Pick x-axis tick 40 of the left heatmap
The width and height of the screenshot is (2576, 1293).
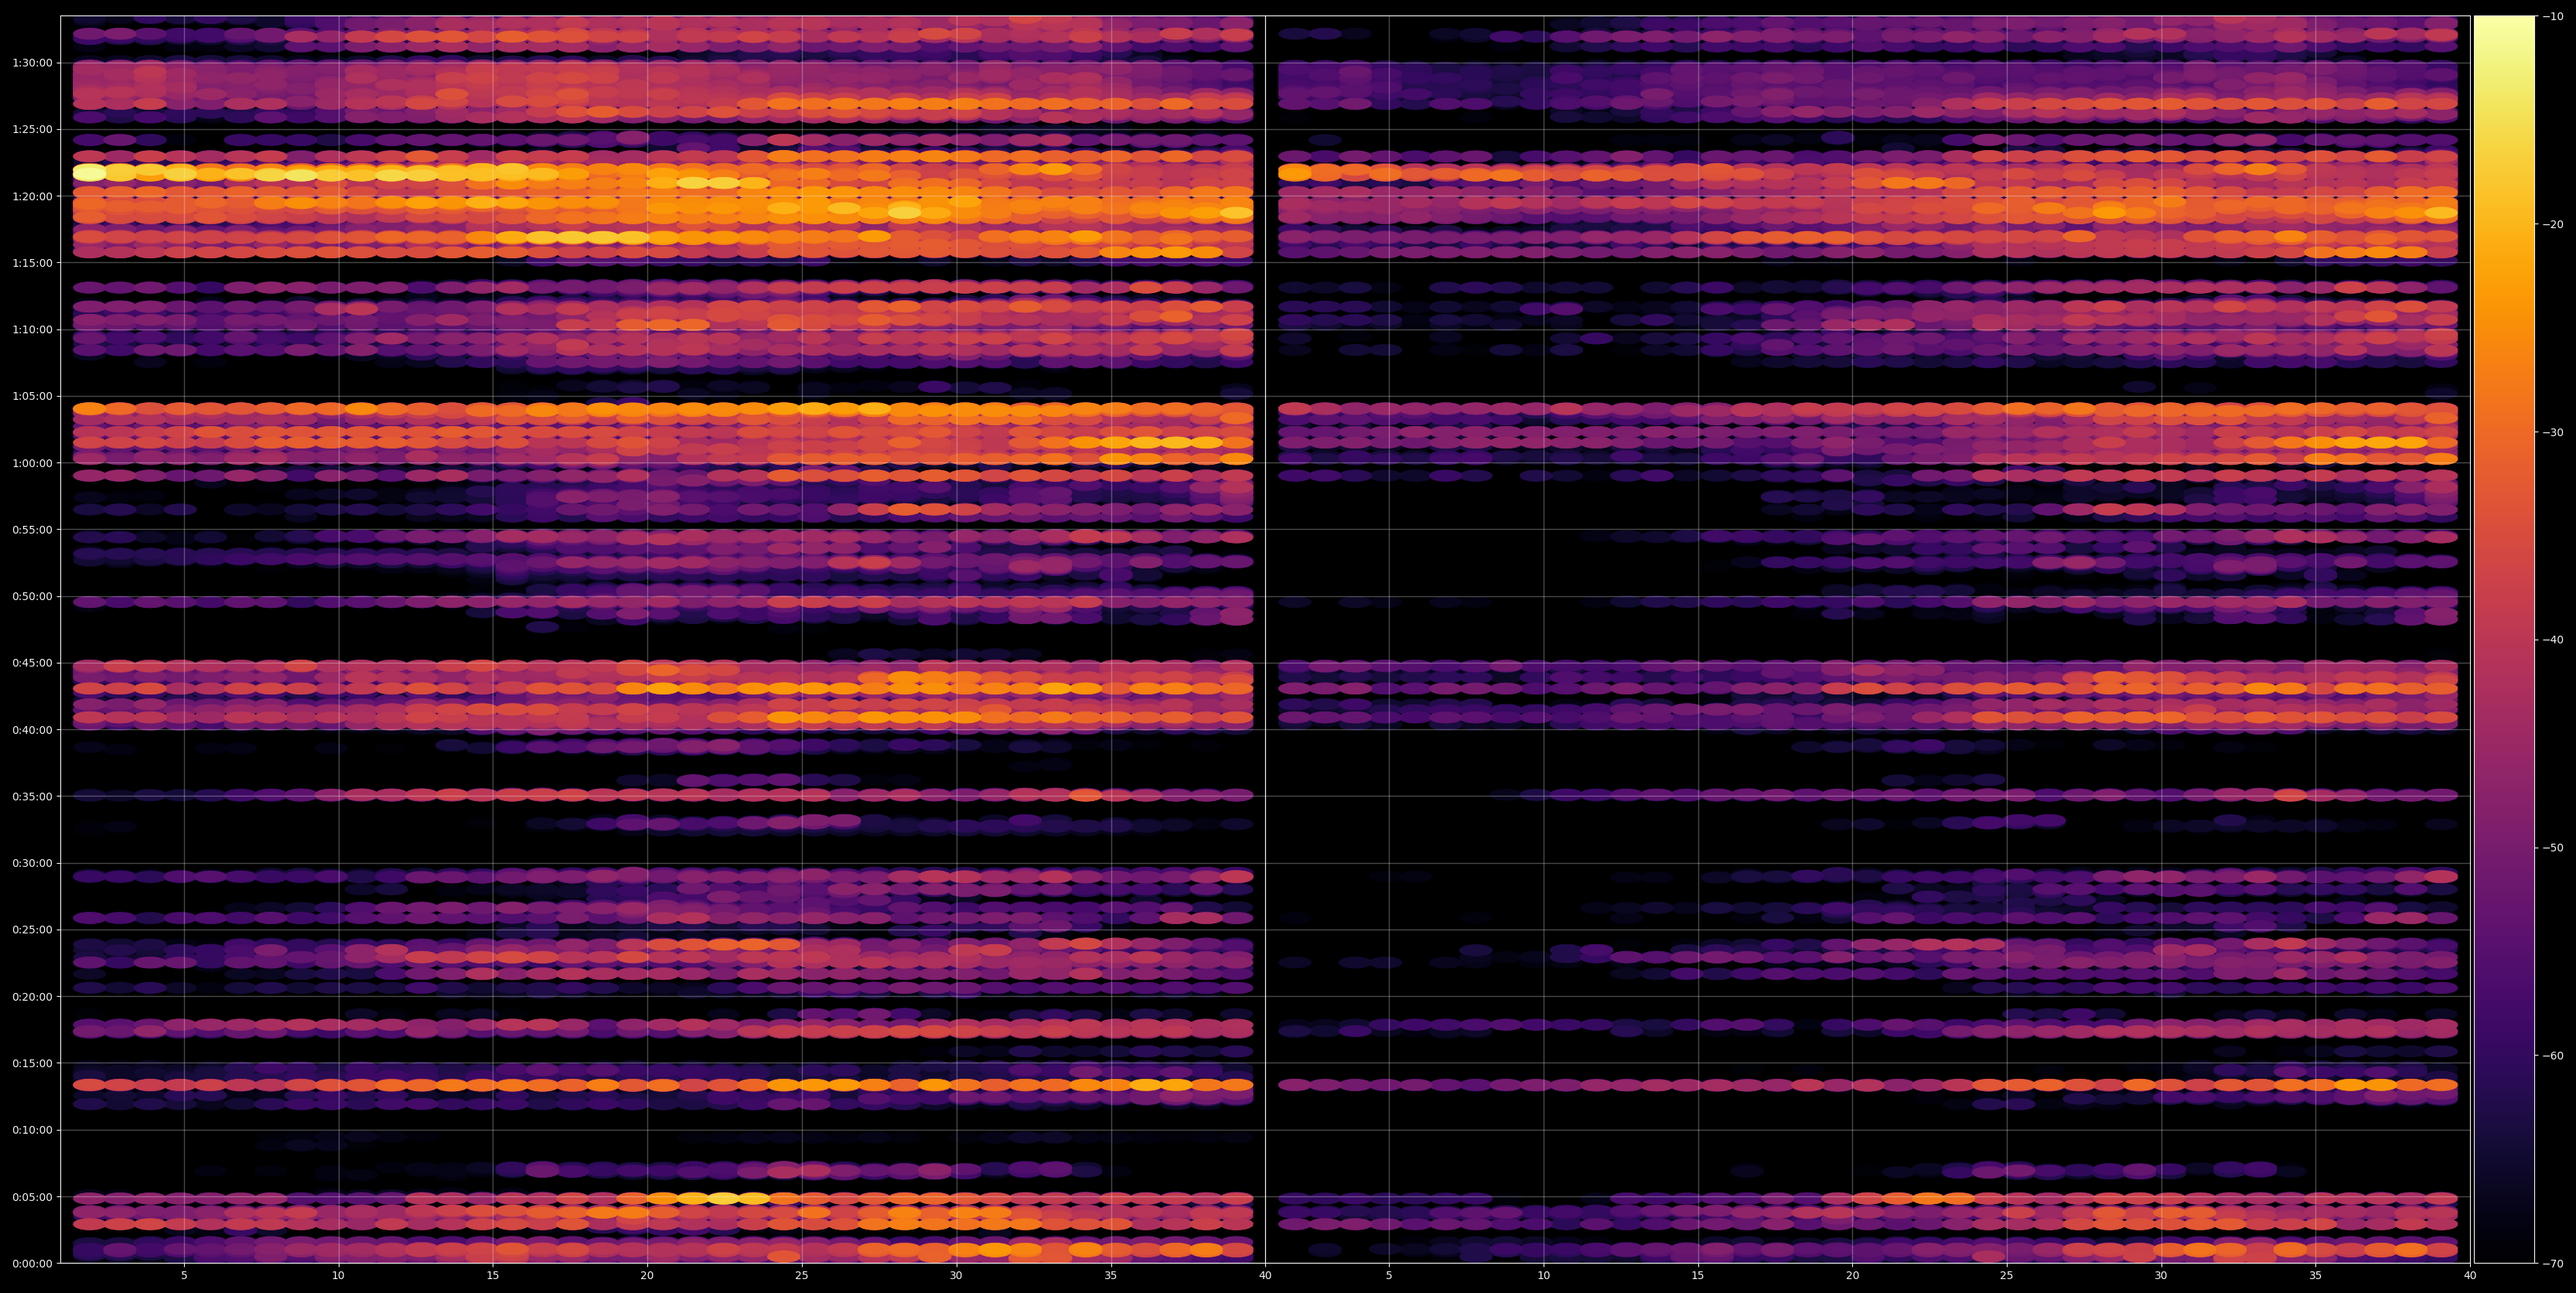1265,1276
